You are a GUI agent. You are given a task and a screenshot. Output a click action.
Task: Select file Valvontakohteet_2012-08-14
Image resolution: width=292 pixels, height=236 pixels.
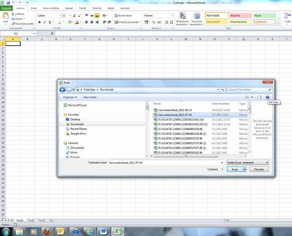175,110
